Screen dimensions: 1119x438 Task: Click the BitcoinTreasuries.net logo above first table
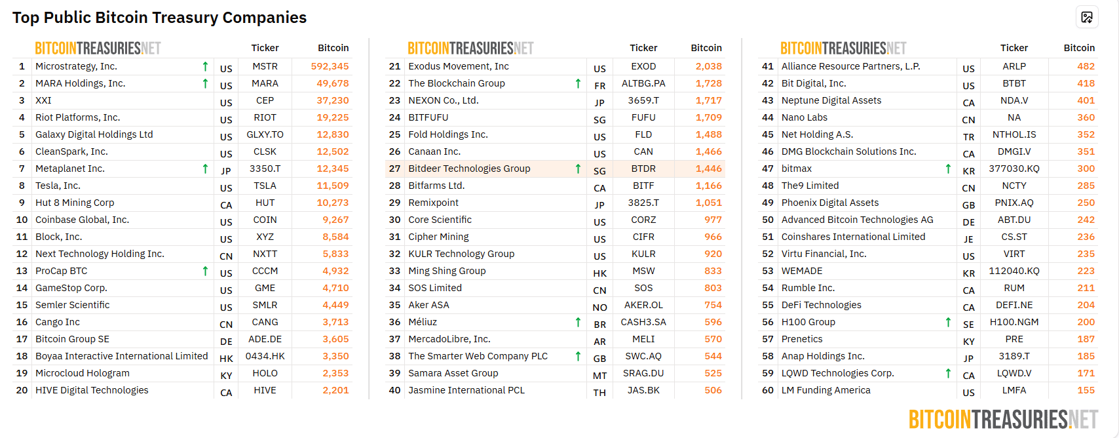(x=98, y=49)
